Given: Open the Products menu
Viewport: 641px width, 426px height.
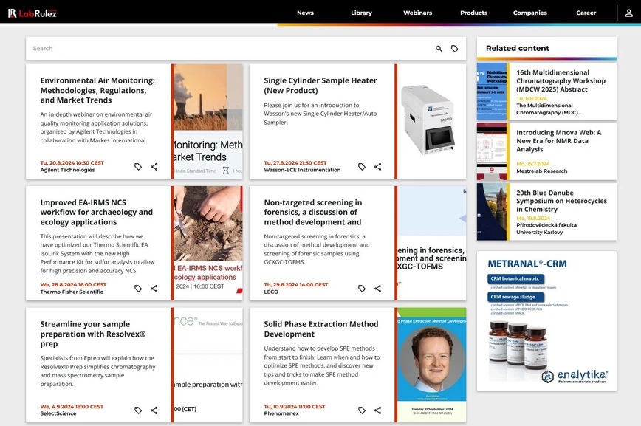Looking at the screenshot, I should coord(474,13).
